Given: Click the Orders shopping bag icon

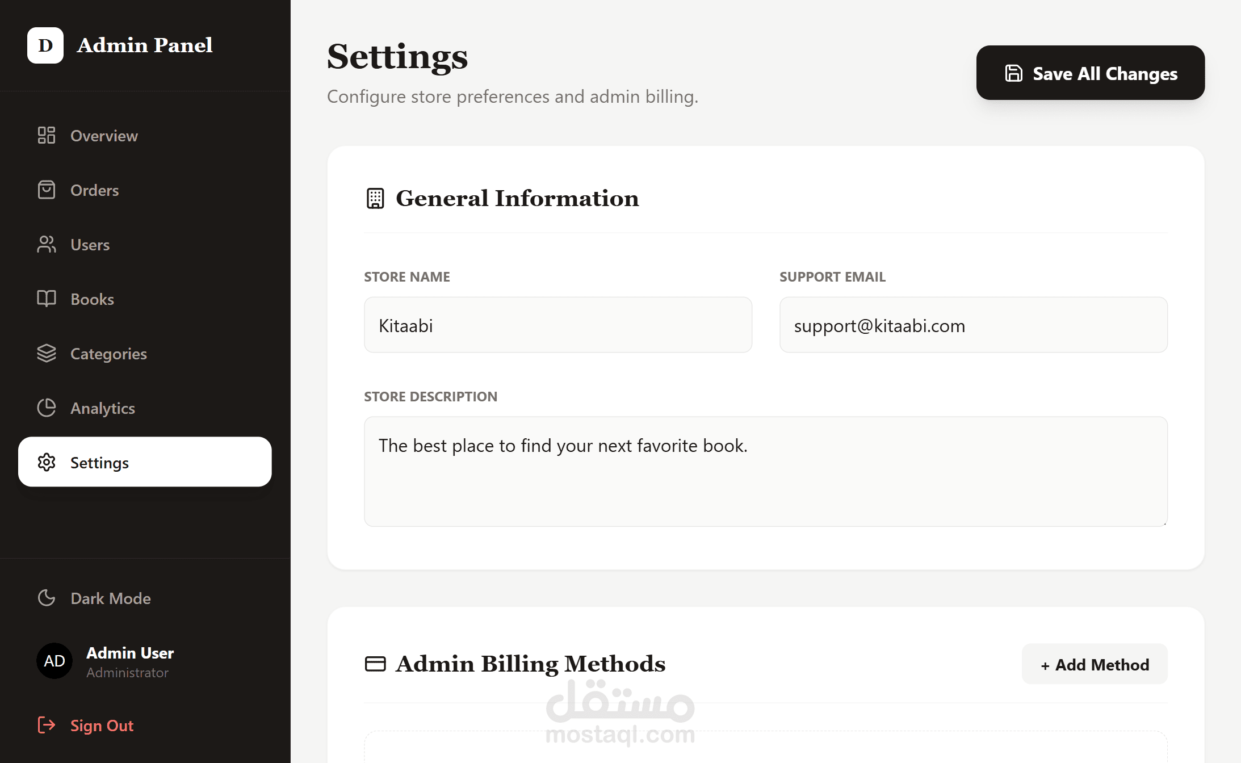Looking at the screenshot, I should point(47,190).
